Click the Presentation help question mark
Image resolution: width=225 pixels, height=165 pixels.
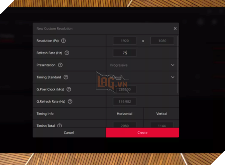(60, 65)
